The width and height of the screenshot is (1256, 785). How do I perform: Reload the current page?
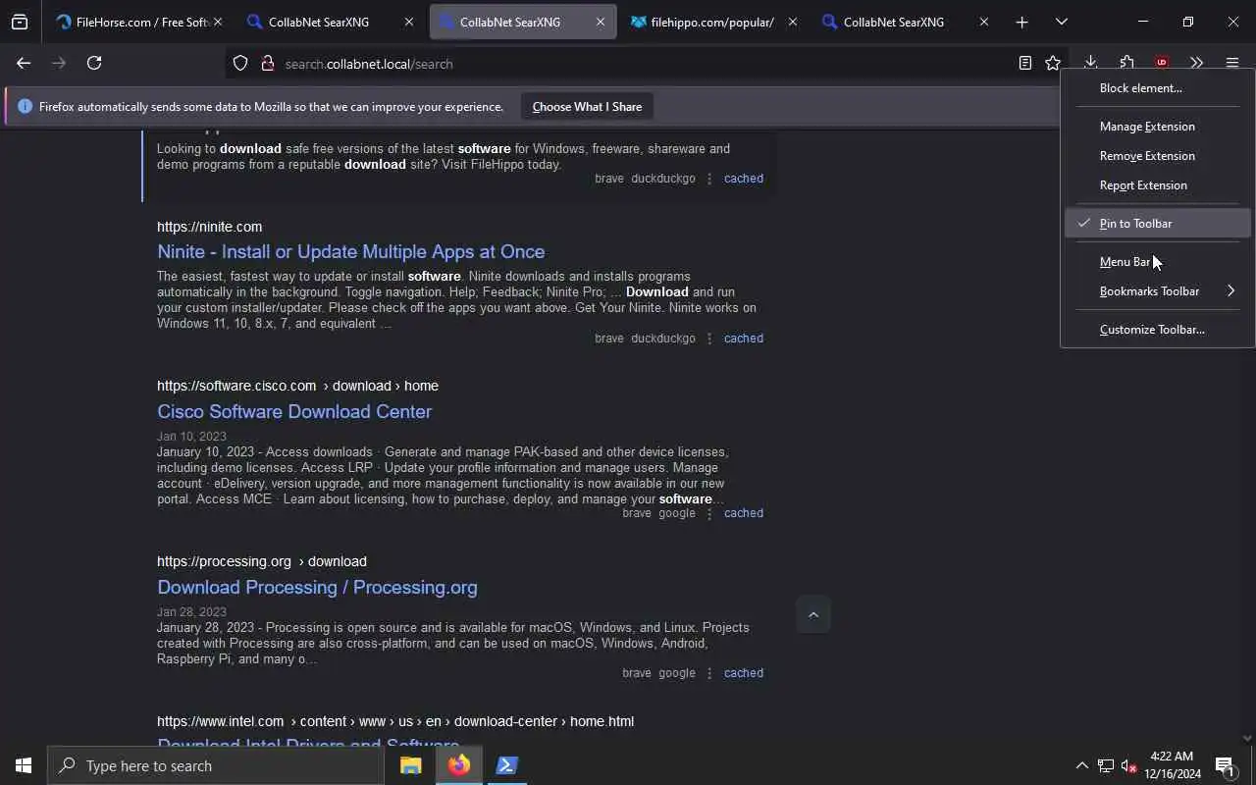tap(94, 63)
